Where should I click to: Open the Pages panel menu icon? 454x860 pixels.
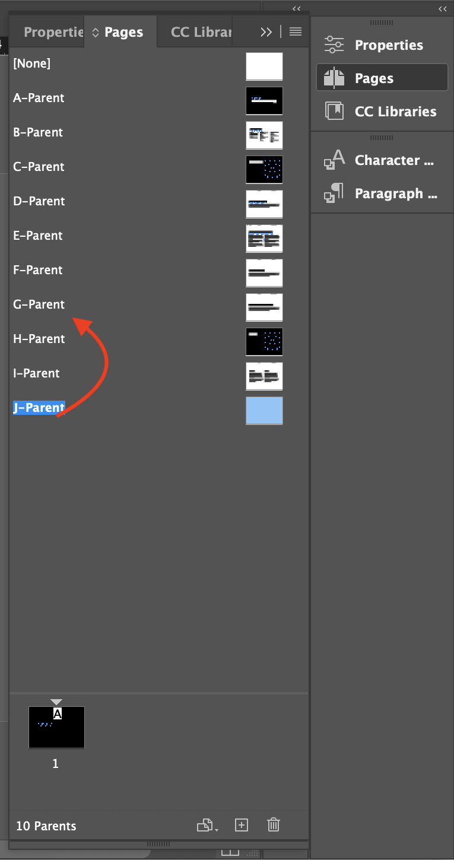pos(295,31)
